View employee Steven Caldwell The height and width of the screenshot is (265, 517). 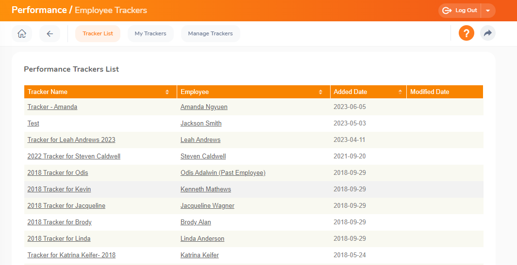203,156
